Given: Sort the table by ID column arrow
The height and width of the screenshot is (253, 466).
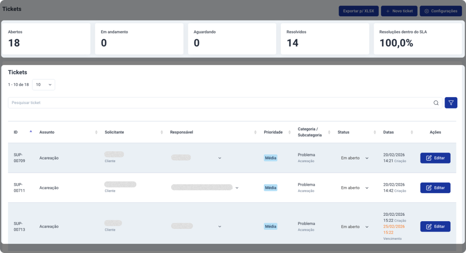Looking at the screenshot, I should 30,132.
